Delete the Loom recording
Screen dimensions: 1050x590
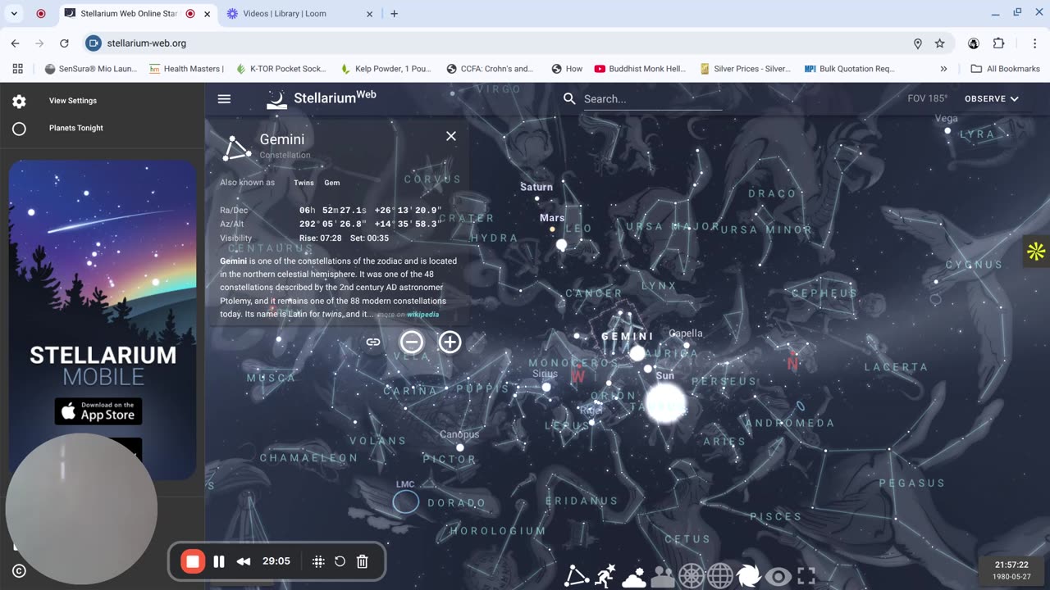pyautogui.click(x=363, y=561)
